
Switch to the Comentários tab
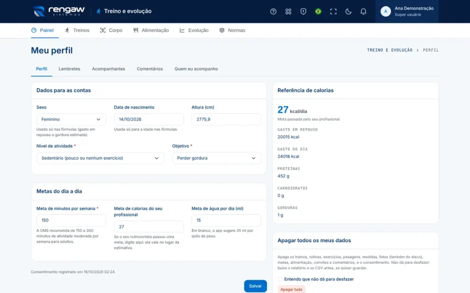point(150,69)
